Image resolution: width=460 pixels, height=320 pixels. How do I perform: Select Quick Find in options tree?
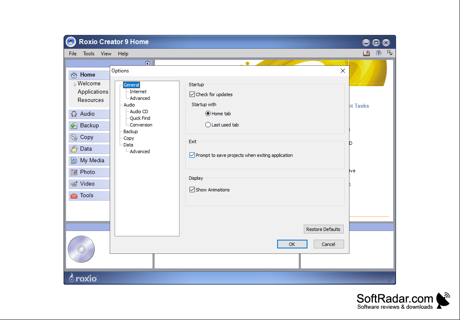pyautogui.click(x=140, y=118)
